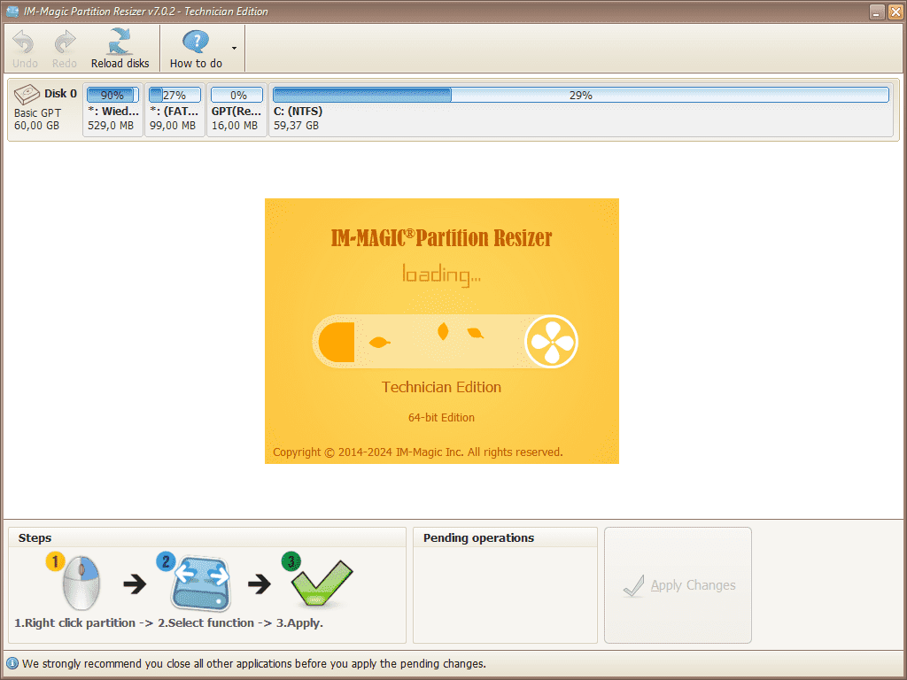The height and width of the screenshot is (680, 907).
Task: Click the resize disk icon for step 2
Action: coord(200,583)
